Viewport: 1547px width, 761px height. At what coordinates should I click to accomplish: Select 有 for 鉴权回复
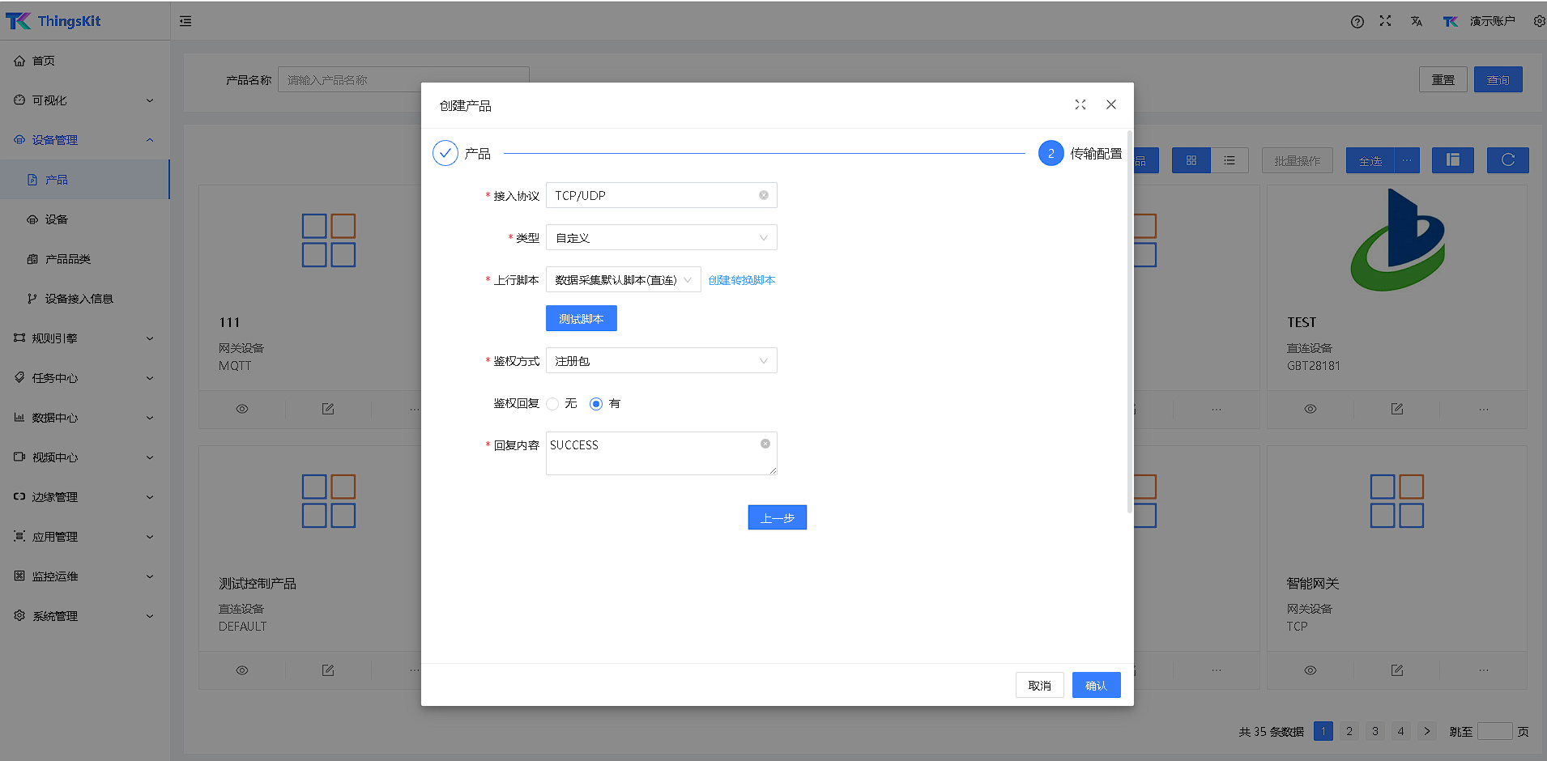click(x=596, y=404)
